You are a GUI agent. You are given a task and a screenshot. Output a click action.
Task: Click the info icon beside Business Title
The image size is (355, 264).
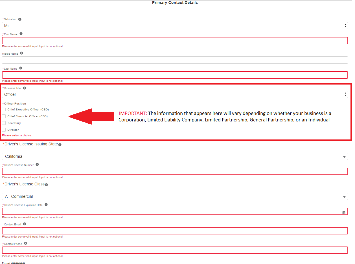coord(24,88)
